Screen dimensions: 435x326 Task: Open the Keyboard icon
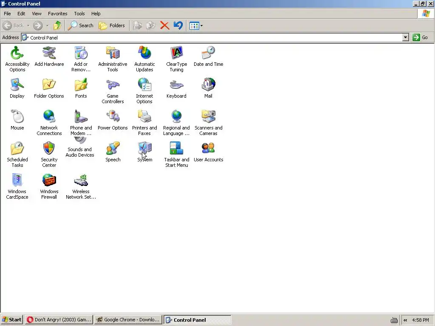[x=176, y=84]
